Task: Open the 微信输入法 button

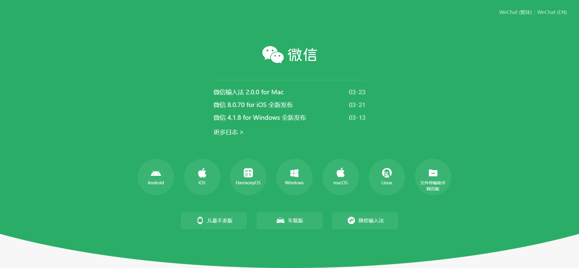Action: coord(365,221)
